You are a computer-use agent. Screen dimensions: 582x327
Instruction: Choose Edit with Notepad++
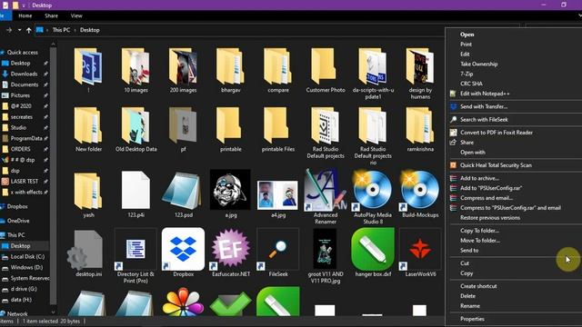click(485, 94)
